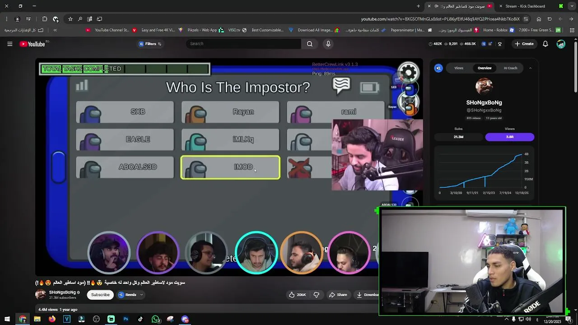Show hidden system tray icons

[x=506, y=319]
